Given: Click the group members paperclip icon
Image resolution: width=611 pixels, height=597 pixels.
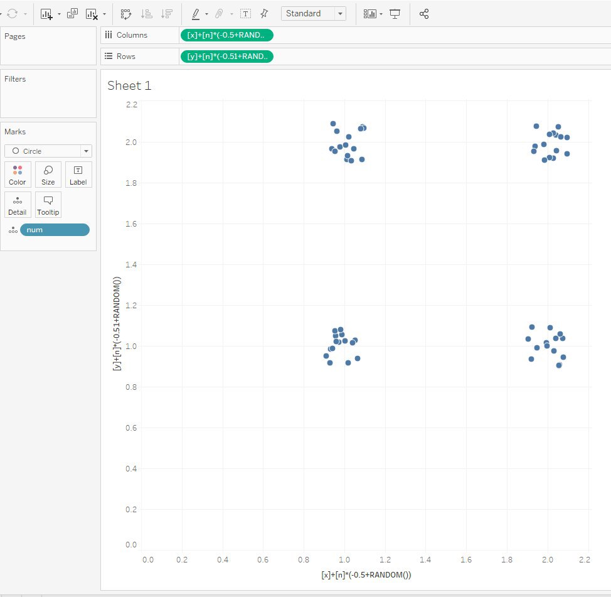Looking at the screenshot, I should tap(219, 14).
